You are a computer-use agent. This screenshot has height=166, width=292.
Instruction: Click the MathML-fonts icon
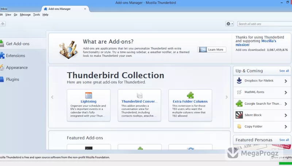click(239, 92)
